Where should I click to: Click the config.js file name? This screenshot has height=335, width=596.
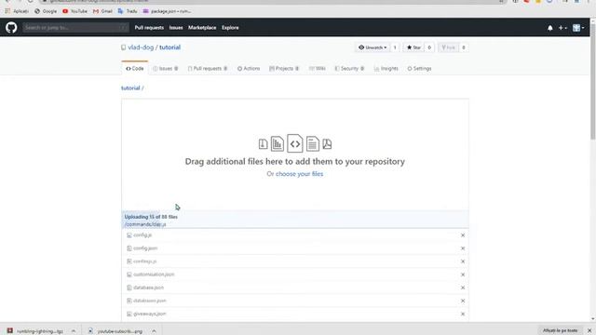click(x=142, y=235)
